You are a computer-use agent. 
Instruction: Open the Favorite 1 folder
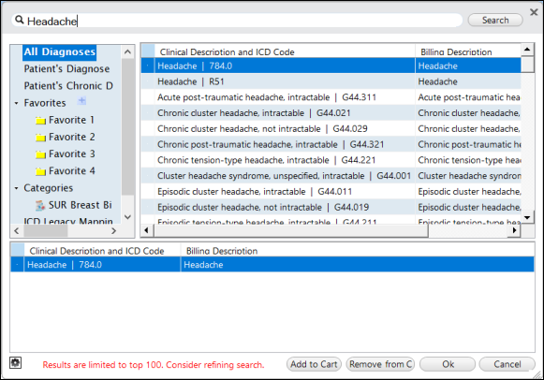(40, 121)
